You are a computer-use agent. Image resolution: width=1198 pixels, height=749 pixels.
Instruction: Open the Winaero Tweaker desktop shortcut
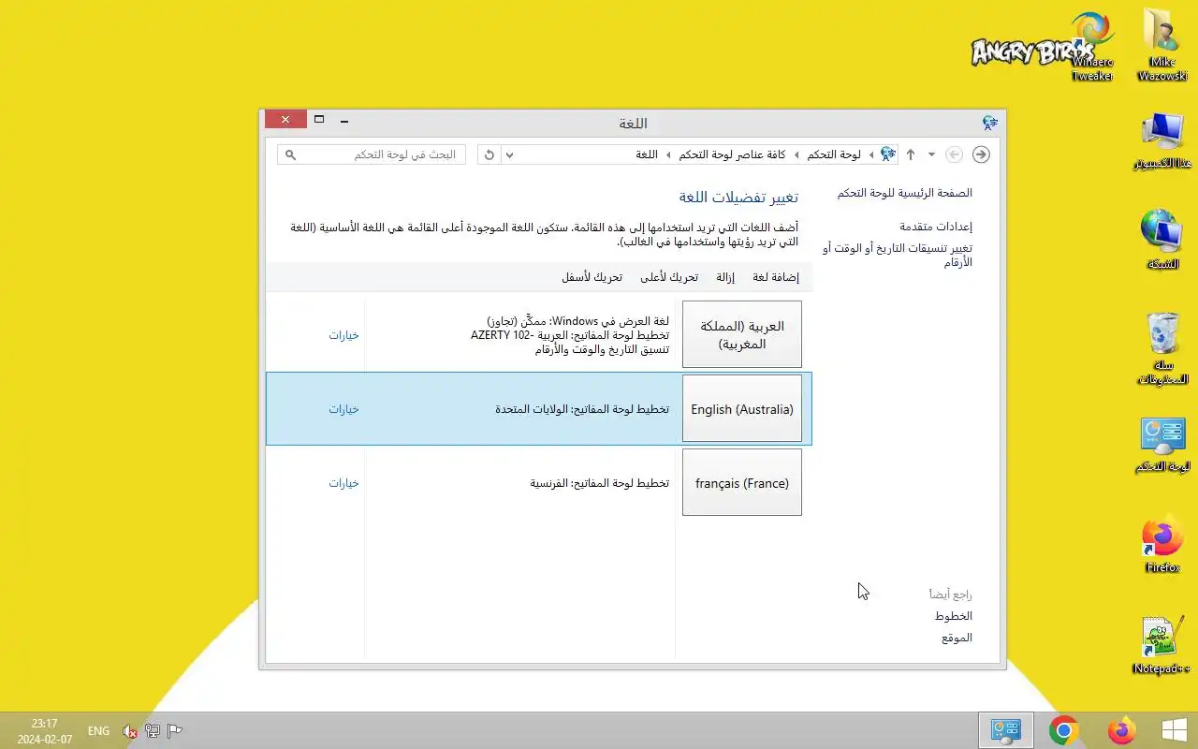coord(1092,46)
